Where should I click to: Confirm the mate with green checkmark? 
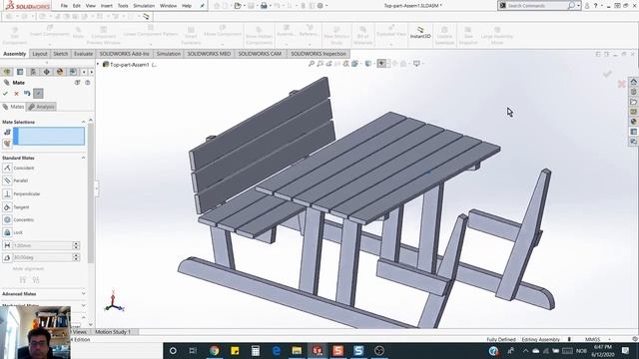[5, 94]
